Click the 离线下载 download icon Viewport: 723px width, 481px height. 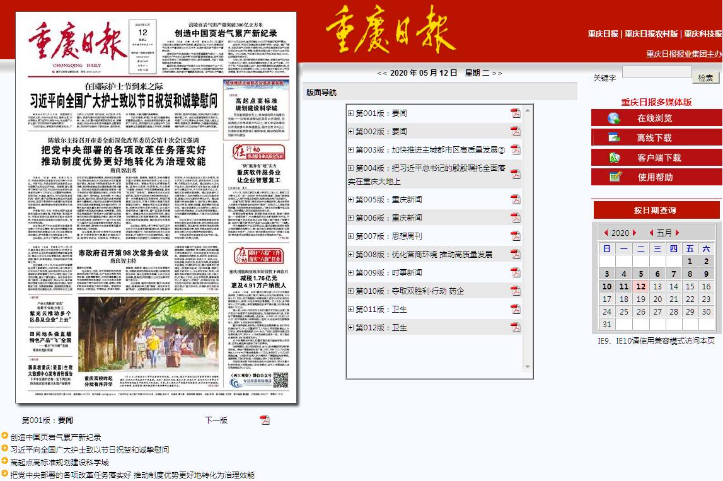(x=614, y=138)
